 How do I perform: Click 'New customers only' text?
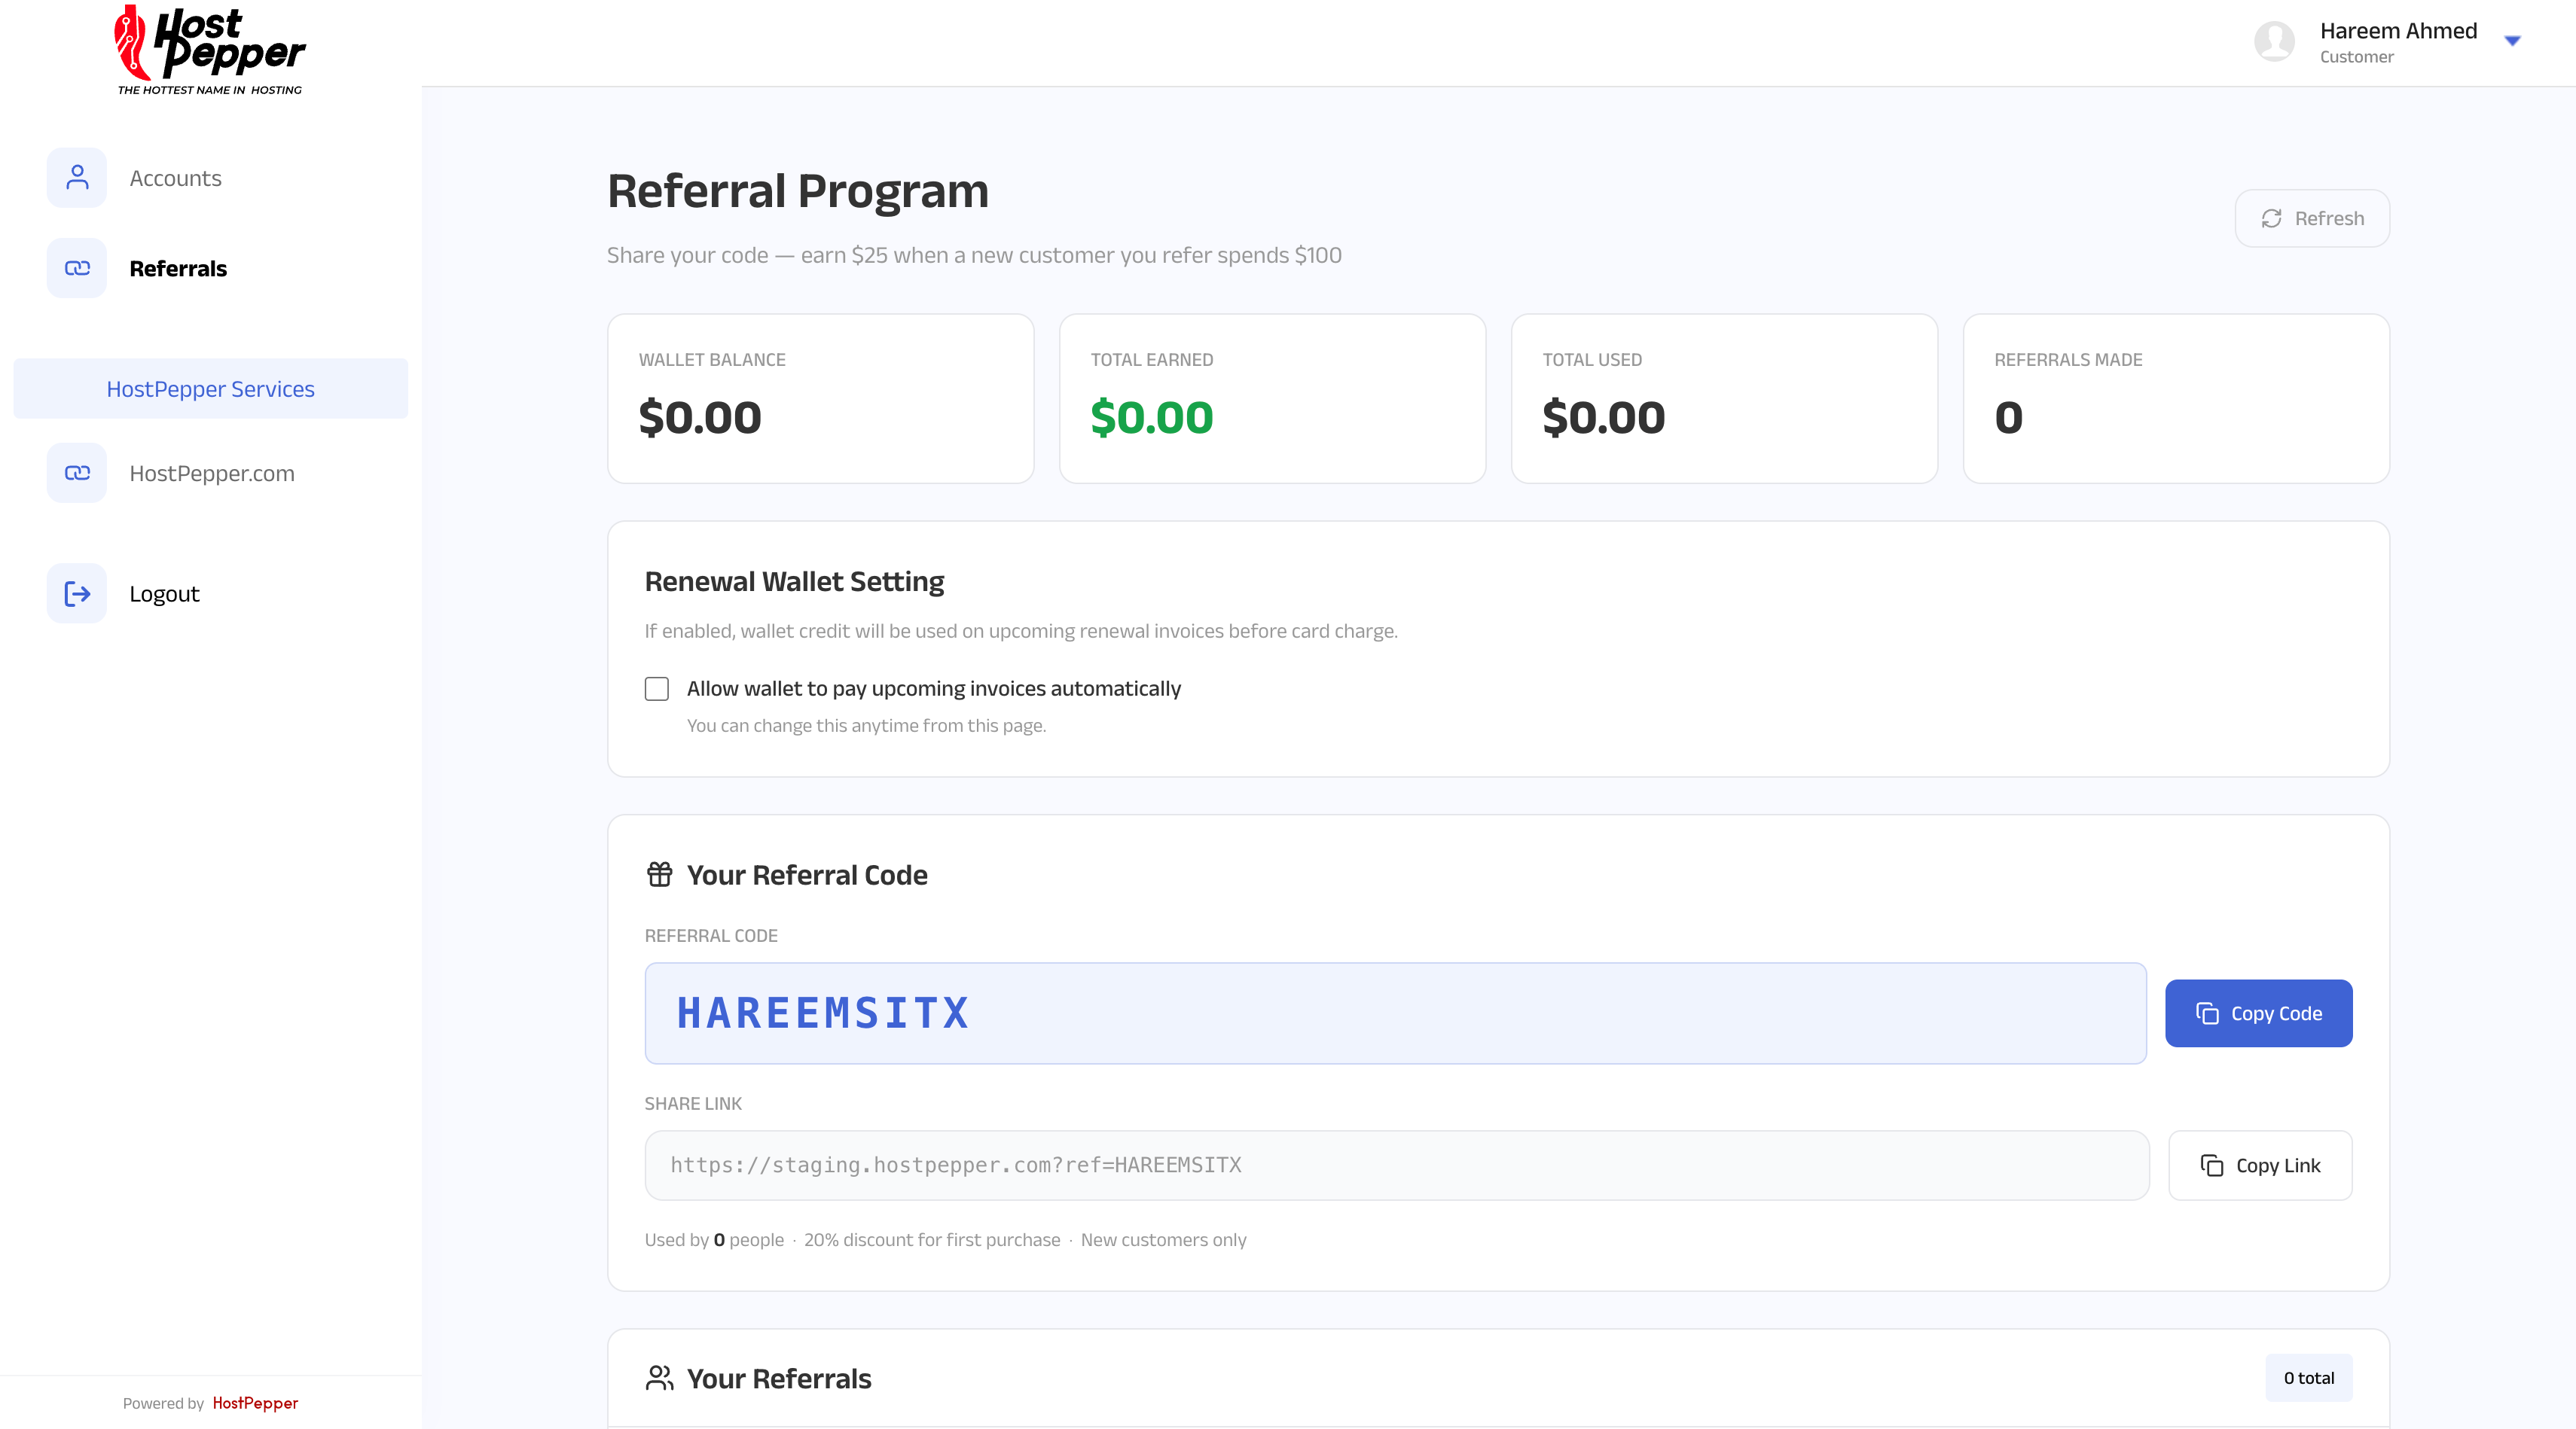tap(1163, 1240)
